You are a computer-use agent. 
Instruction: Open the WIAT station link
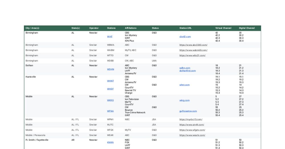pyautogui.click(x=110, y=37)
